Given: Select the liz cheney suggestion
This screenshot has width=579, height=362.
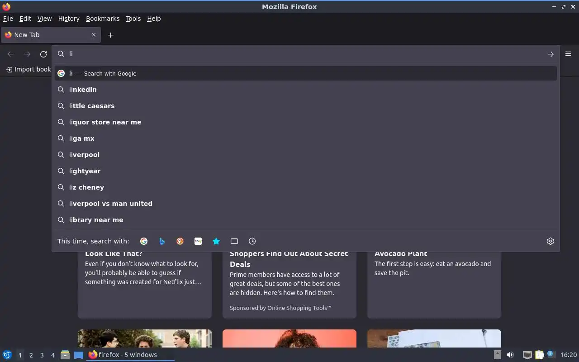Looking at the screenshot, I should (306, 187).
